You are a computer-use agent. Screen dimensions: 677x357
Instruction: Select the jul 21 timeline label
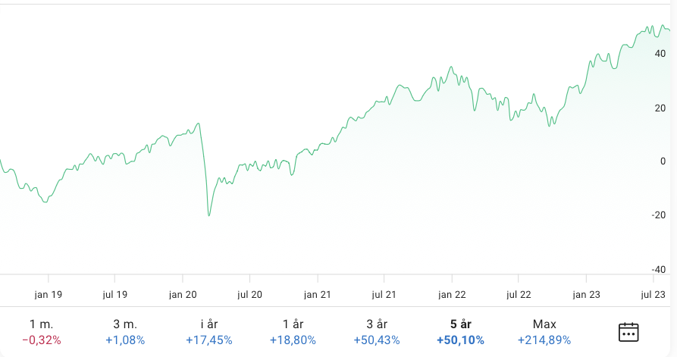385,294
